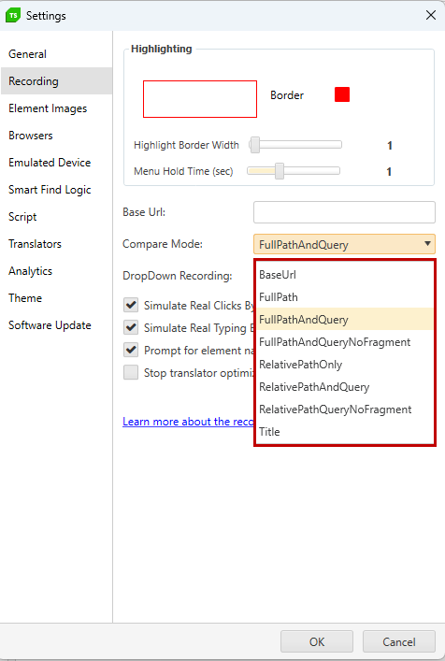
Task: Open Learn more about the recording link
Action: [188, 422]
